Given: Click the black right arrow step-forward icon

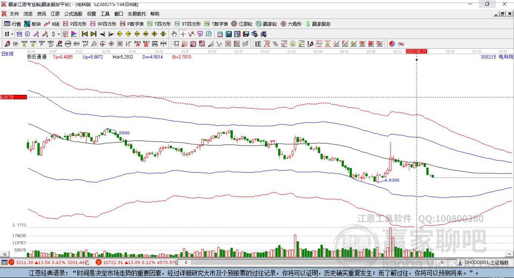Looking at the screenshot, I should [x=111, y=34].
